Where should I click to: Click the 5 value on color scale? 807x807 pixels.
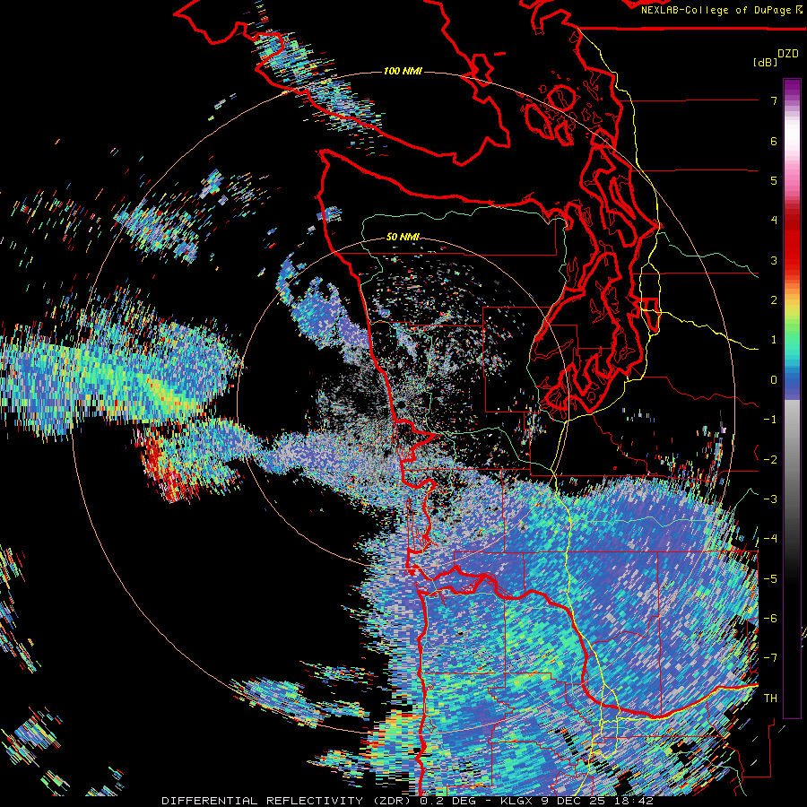tap(774, 180)
